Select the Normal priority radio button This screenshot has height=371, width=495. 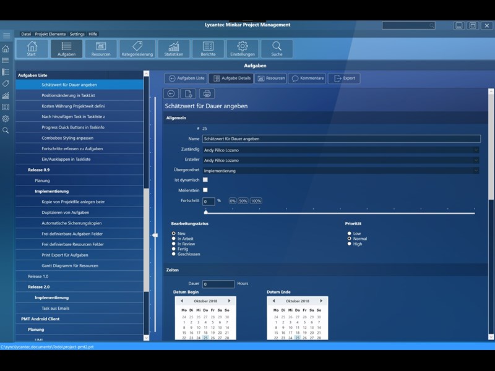click(x=349, y=239)
